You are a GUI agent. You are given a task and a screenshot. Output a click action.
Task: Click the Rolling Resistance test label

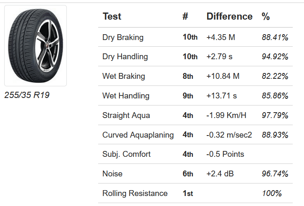pyautogui.click(x=135, y=193)
